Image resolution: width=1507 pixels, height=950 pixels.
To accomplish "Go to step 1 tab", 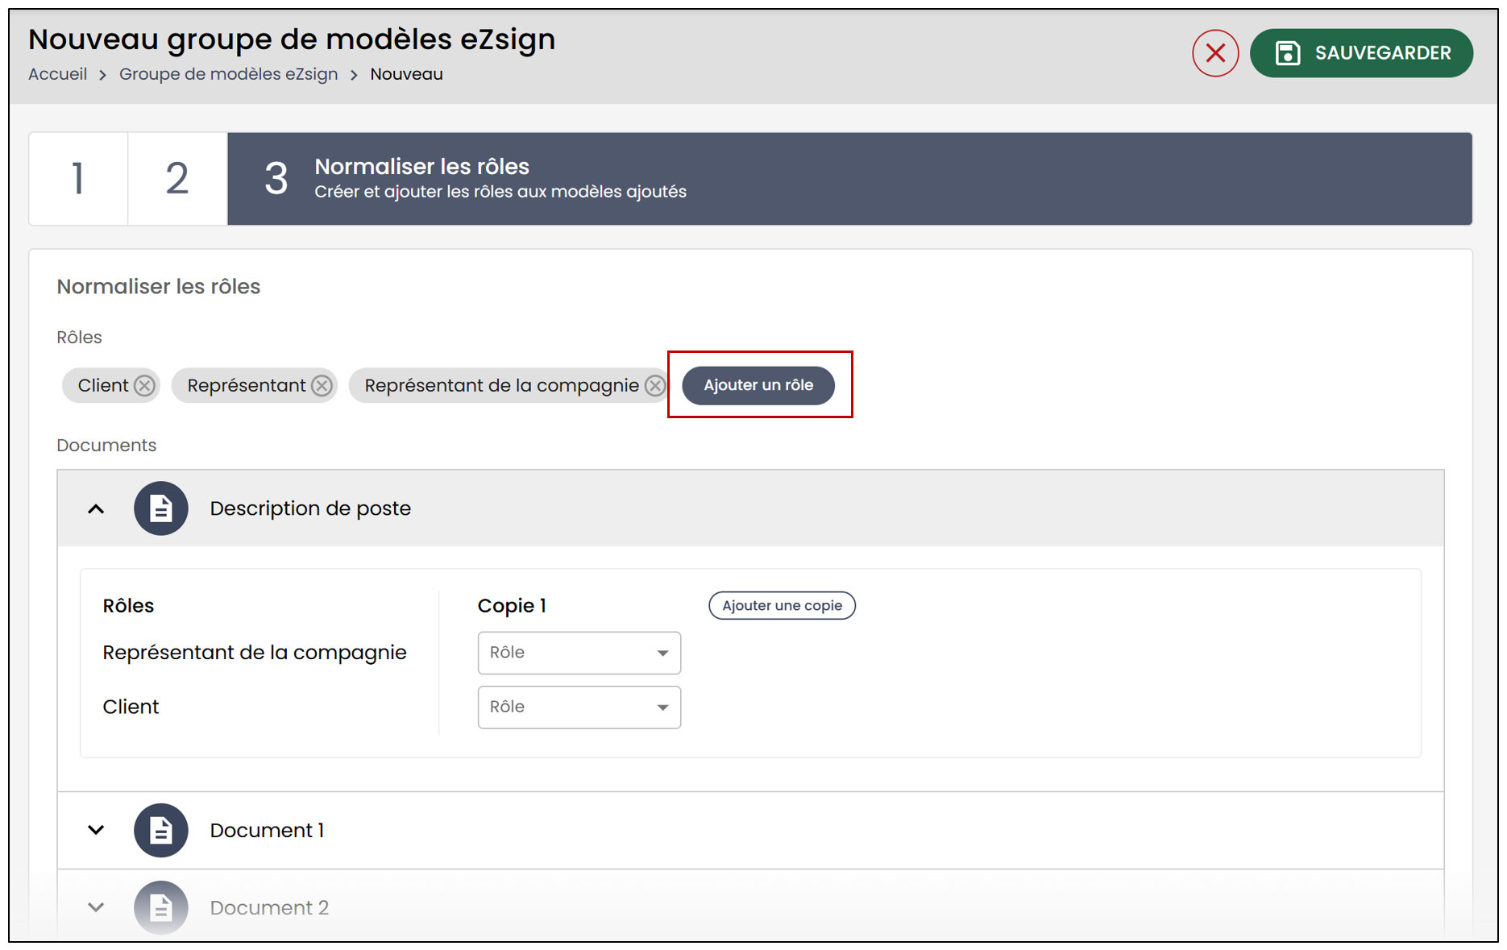I will (x=78, y=178).
